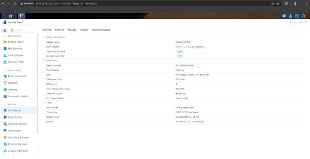Viewport: 310px width, 159px height.
Task: Open Control Panel help question mark
Action: point(290,22)
